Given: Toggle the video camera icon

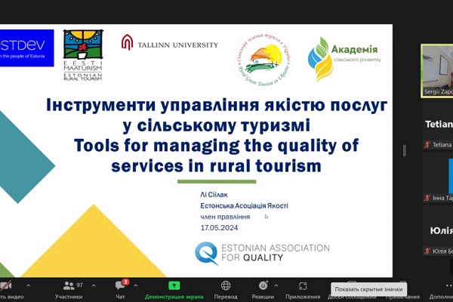Looking at the screenshot, I should click(x=6, y=286).
